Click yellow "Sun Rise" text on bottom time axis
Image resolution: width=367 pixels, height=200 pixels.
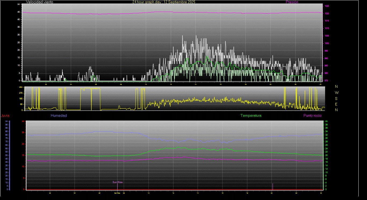point(117,193)
